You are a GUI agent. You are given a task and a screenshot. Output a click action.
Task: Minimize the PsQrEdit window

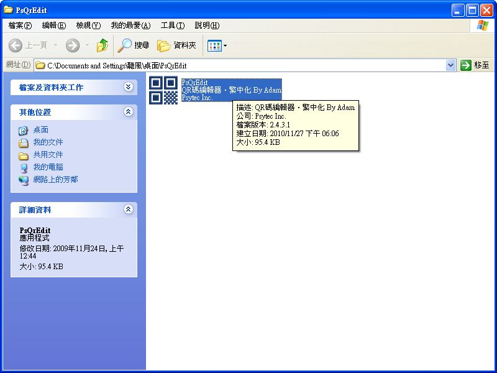(x=457, y=11)
